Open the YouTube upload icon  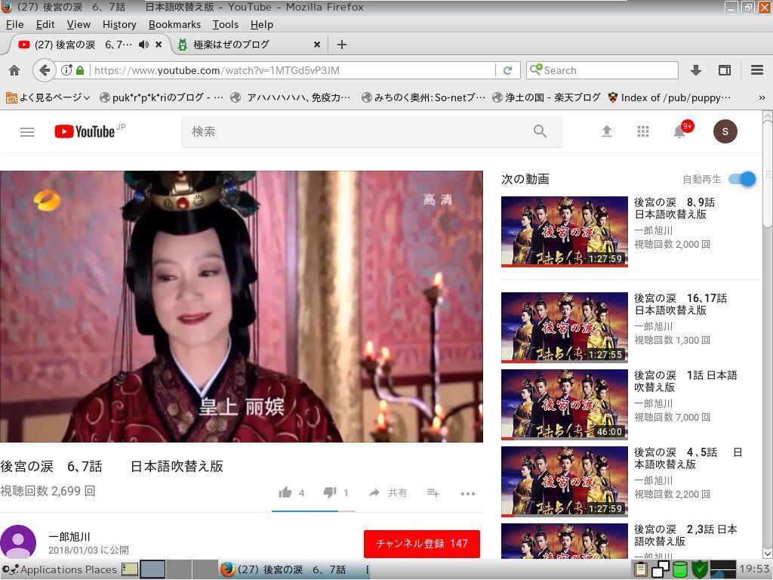tap(607, 131)
